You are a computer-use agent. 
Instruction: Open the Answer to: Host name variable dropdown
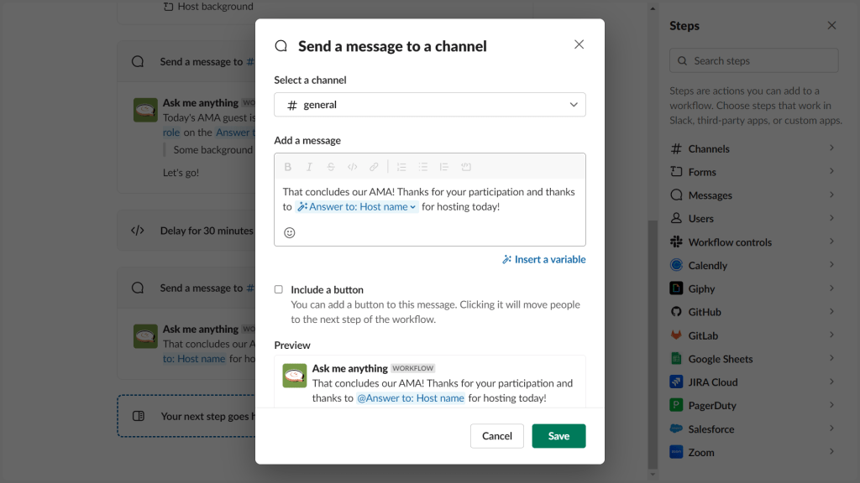(x=357, y=206)
